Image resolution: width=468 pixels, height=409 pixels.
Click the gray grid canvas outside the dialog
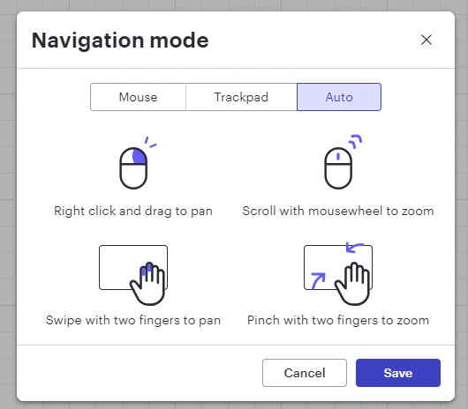7,209
